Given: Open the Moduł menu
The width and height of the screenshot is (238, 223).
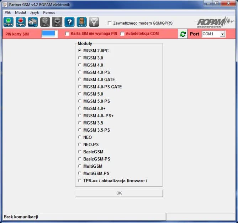Looking at the screenshot, I should tap(20, 12).
